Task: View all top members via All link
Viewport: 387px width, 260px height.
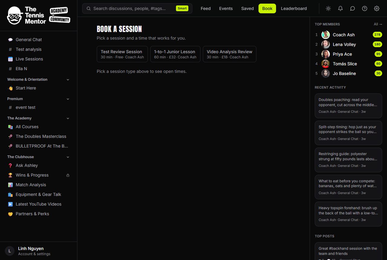Action: 378,24
